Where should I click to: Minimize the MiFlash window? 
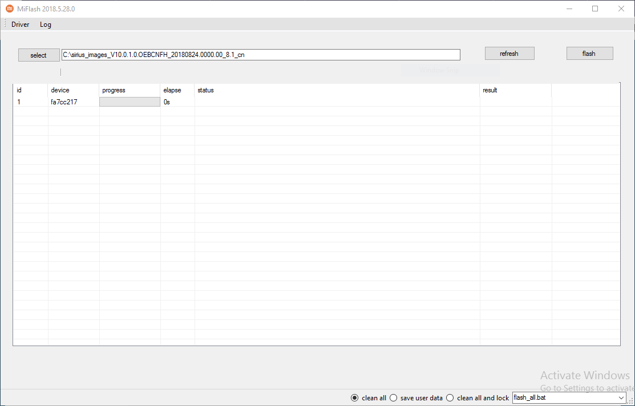(x=569, y=9)
